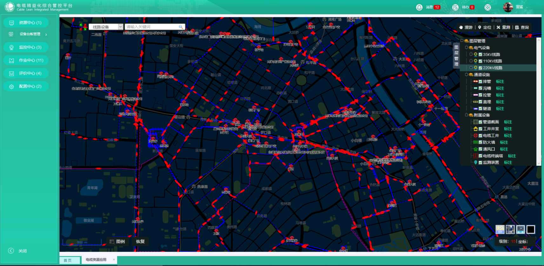Open the 消息 notification bell icon
Viewport: 544px width, 266px height.
point(419,7)
